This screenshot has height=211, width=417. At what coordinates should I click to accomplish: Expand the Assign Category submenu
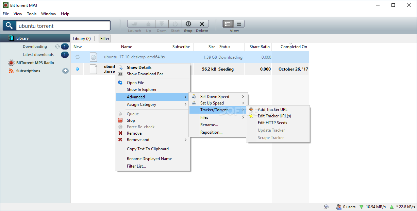pyautogui.click(x=153, y=104)
